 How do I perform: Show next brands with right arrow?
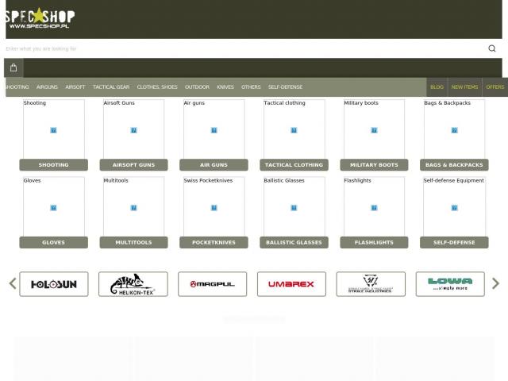coord(495,283)
